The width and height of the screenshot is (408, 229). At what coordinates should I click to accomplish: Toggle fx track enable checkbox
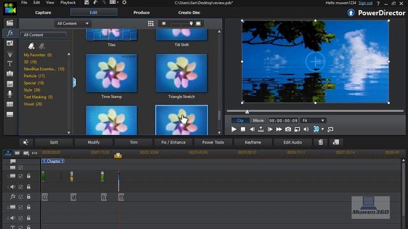coord(21,197)
